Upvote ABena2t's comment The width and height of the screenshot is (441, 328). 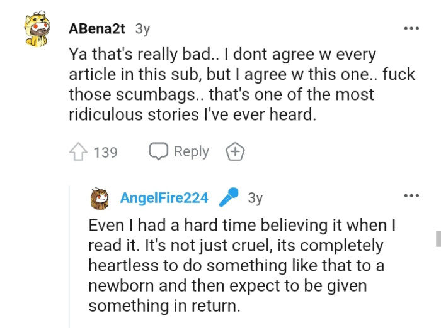[77, 152]
